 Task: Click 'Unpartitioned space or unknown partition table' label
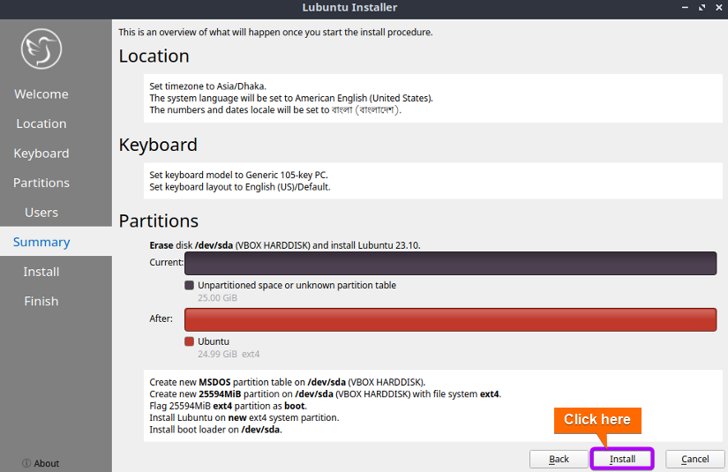[x=296, y=285]
